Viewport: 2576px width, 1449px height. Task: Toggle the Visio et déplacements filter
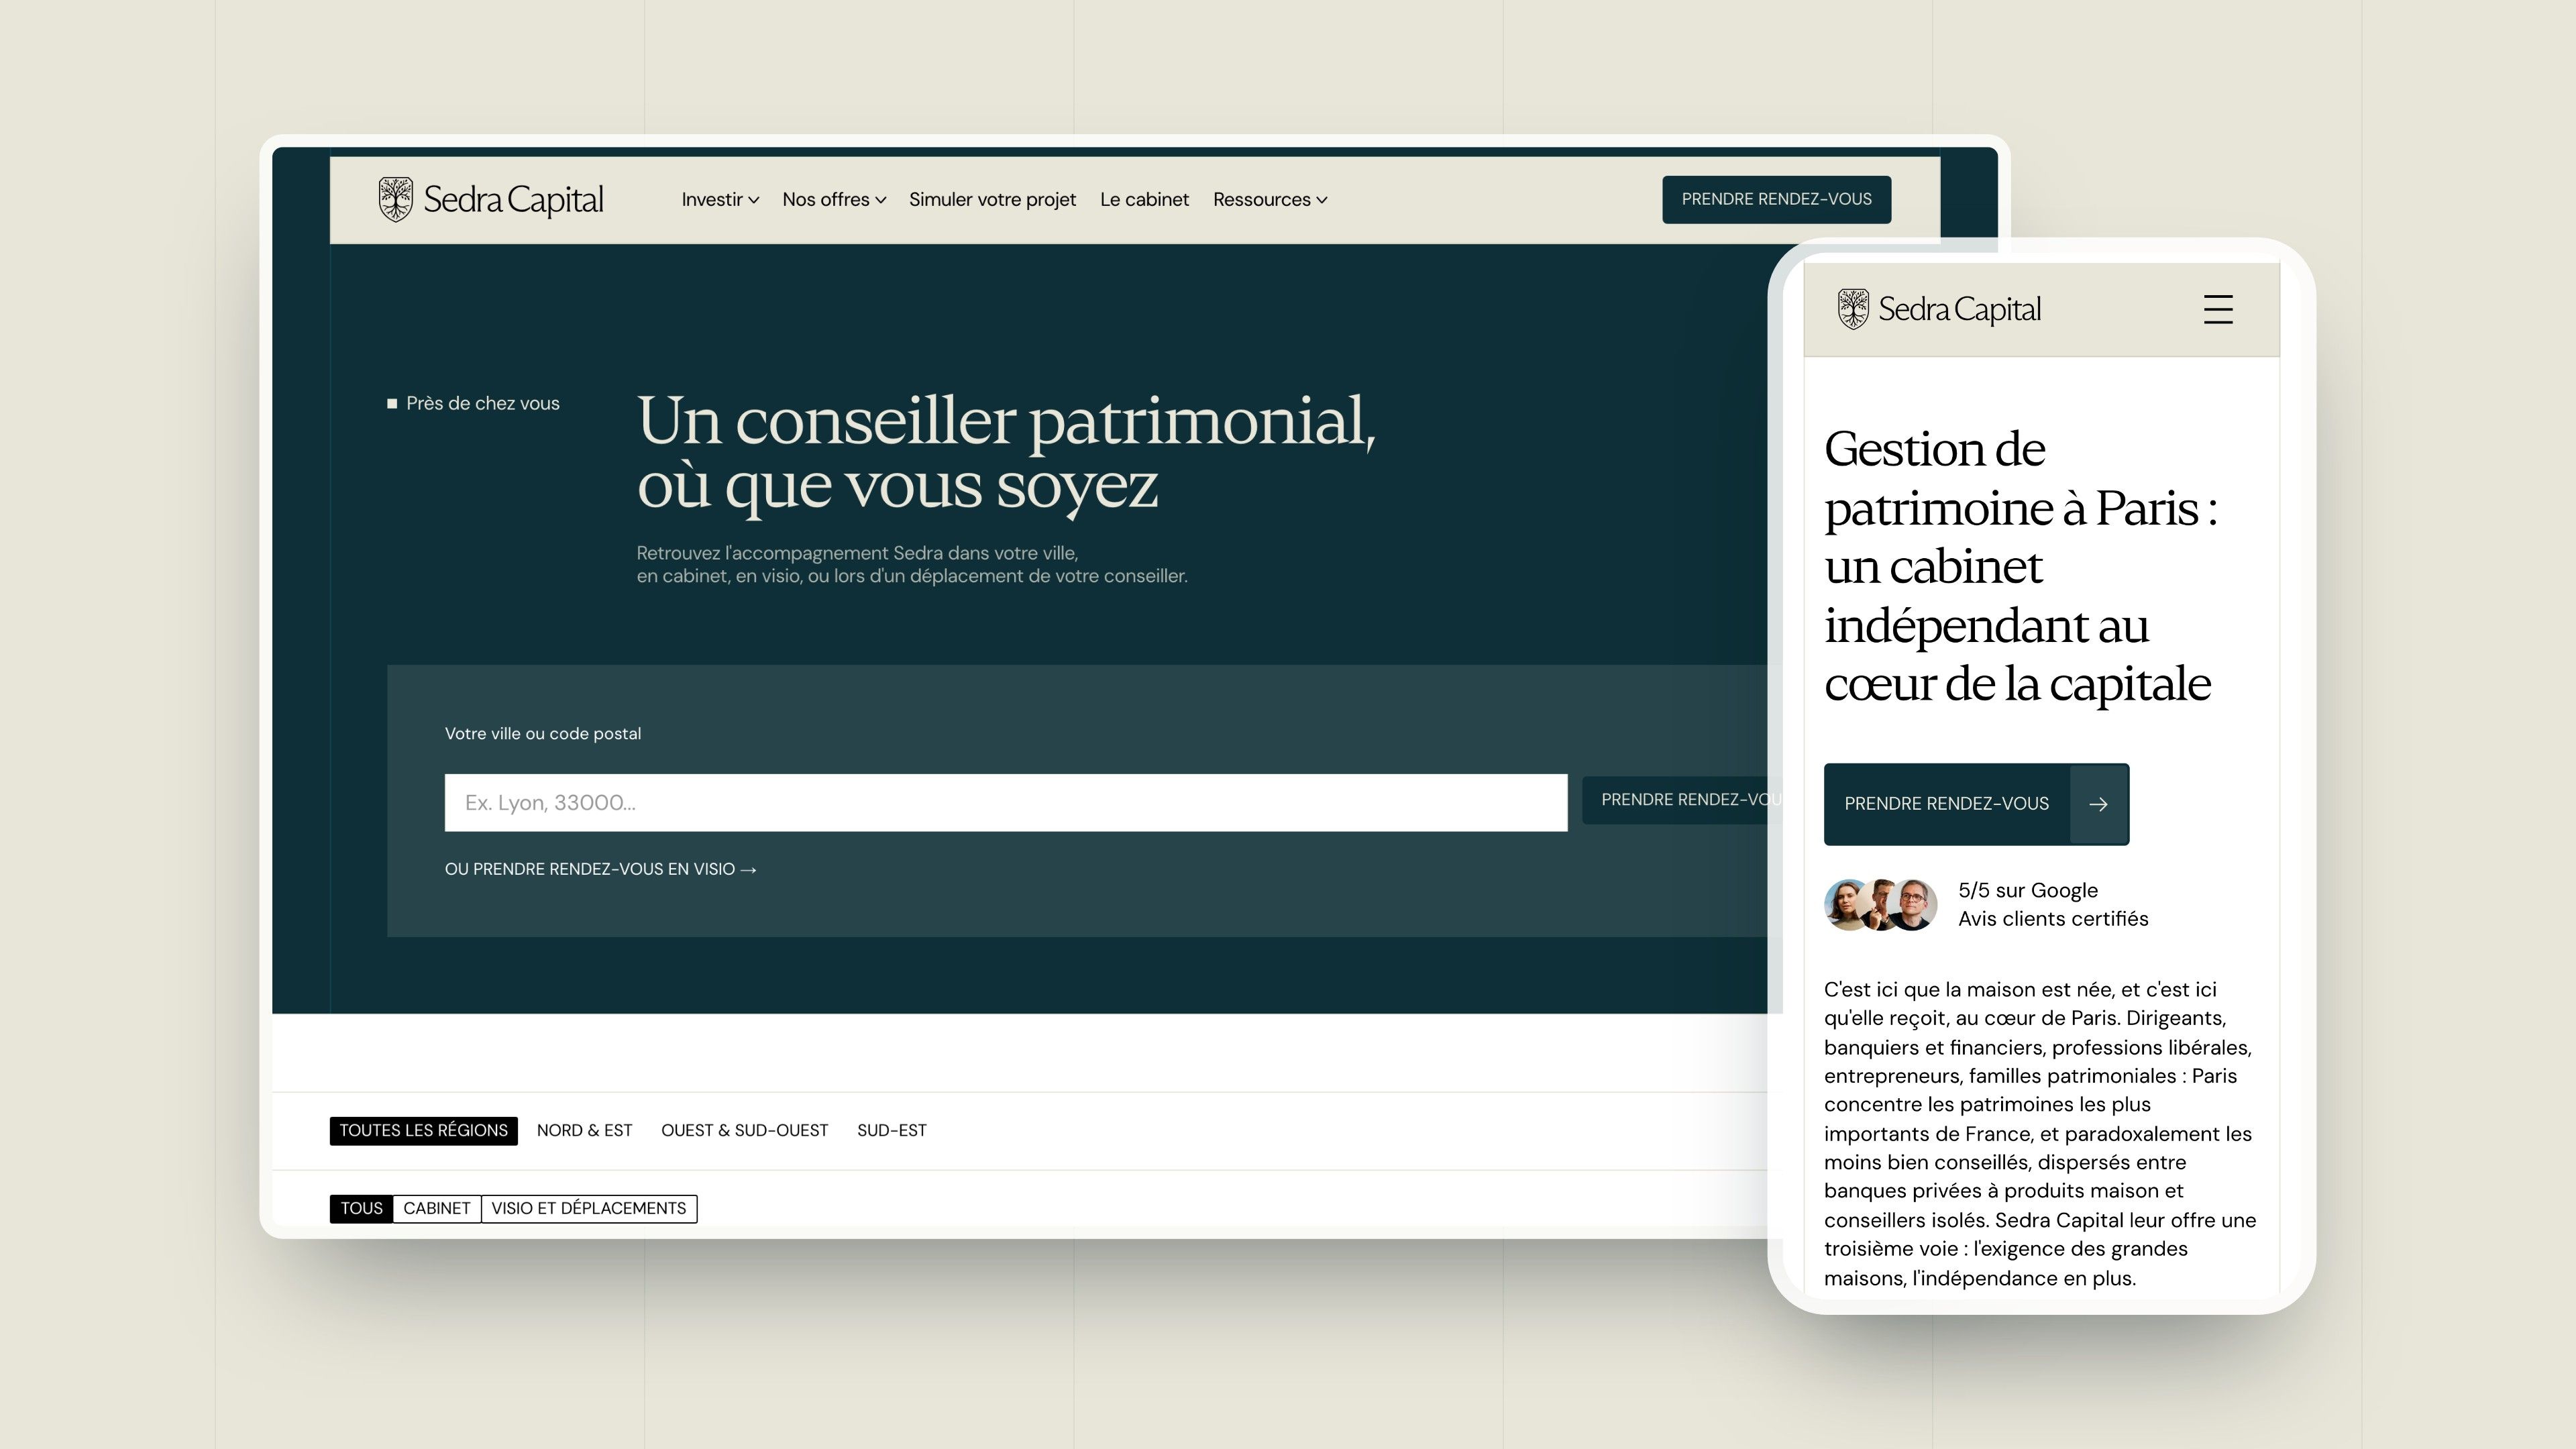(589, 1208)
